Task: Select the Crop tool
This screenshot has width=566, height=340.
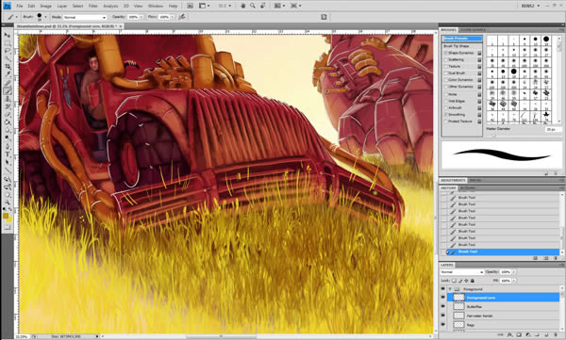Action: [x=8, y=67]
